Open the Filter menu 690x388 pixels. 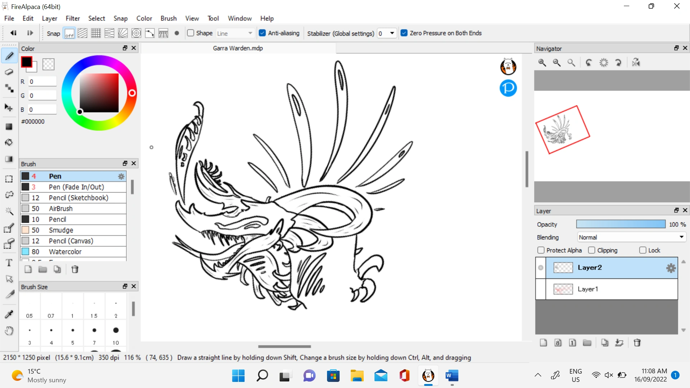tap(73, 18)
